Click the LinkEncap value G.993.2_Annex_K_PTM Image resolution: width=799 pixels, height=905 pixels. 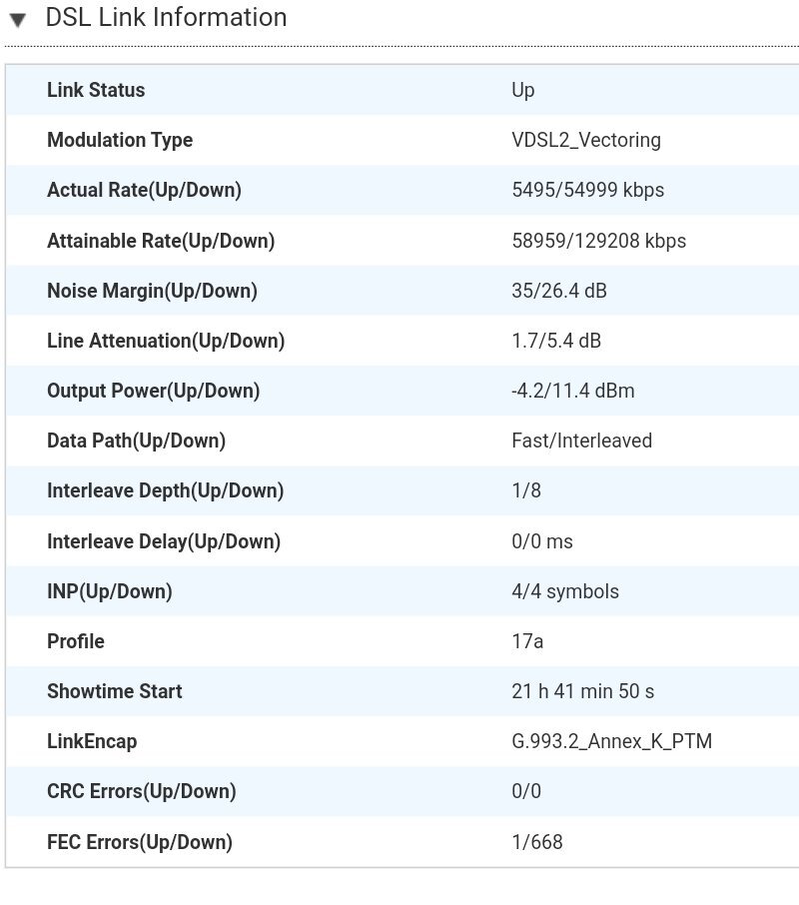pos(611,741)
